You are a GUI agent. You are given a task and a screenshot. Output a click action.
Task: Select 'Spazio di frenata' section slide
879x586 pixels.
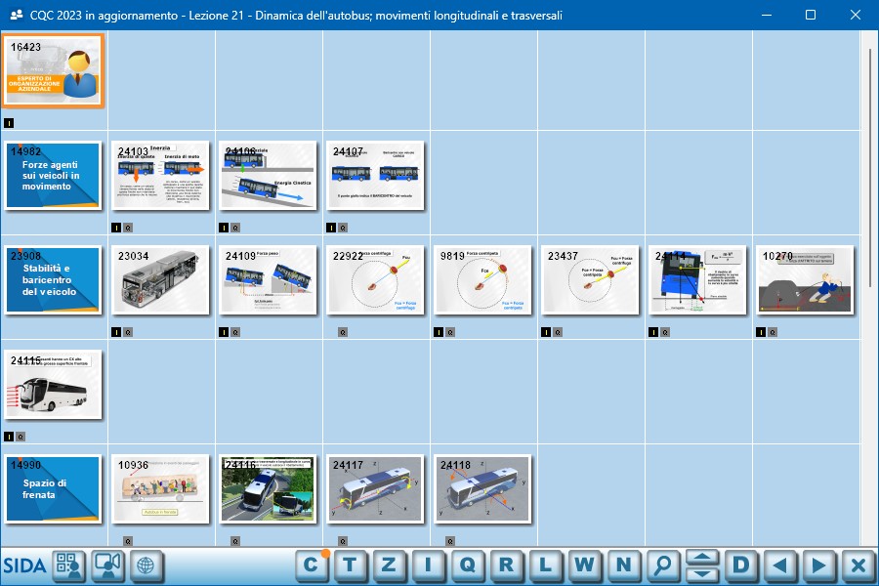[x=54, y=488]
